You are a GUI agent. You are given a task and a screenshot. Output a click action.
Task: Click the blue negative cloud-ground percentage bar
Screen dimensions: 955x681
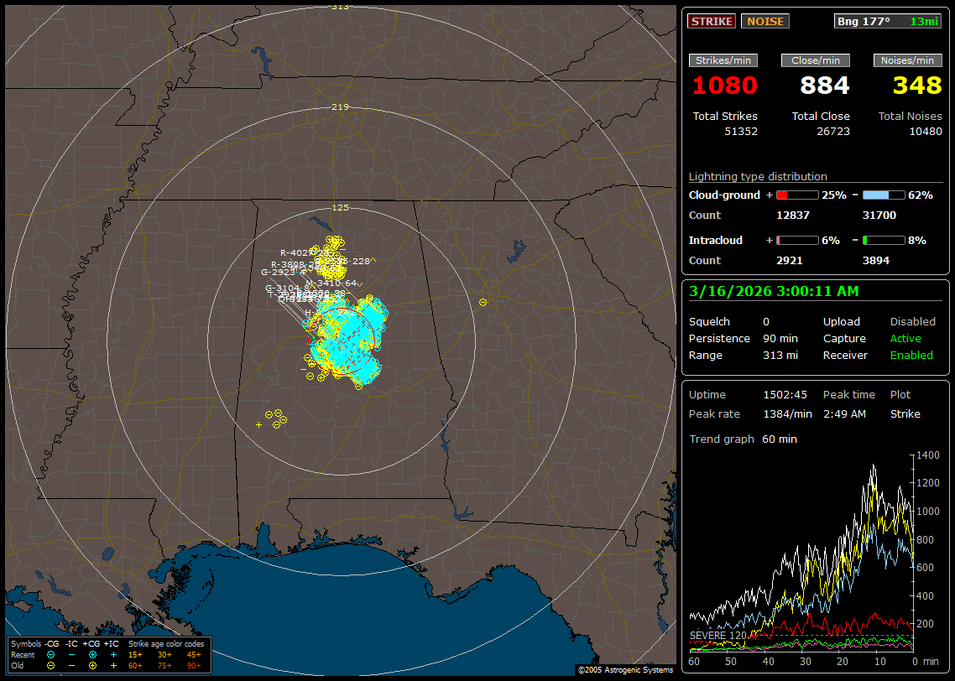(884, 195)
